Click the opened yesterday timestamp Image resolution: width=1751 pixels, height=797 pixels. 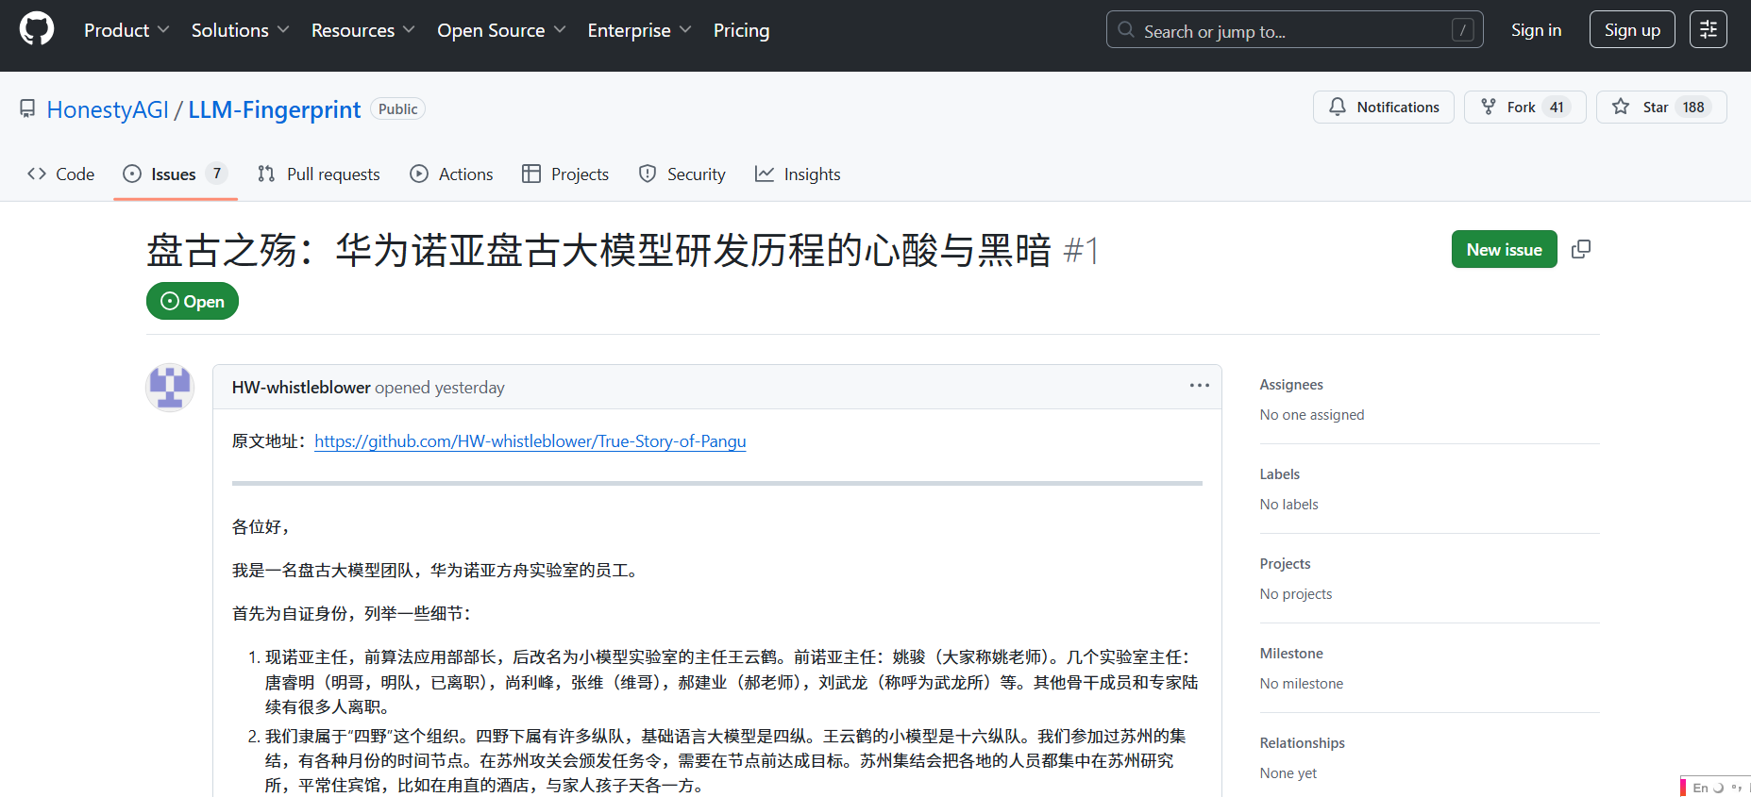469,388
